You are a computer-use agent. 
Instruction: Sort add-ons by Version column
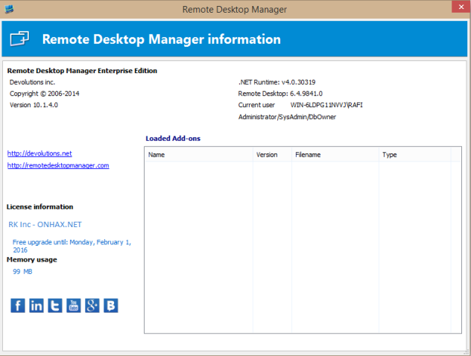[x=272, y=155]
